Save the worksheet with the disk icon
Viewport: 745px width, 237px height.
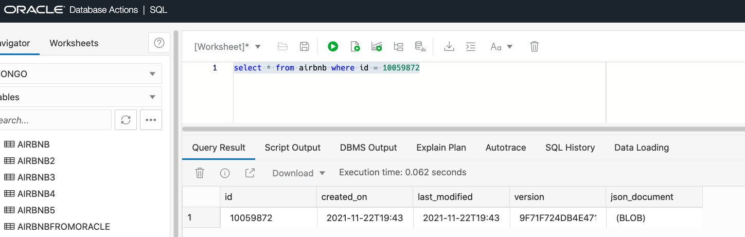tap(305, 46)
